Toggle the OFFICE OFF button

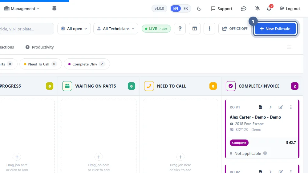pyautogui.click(x=235, y=29)
